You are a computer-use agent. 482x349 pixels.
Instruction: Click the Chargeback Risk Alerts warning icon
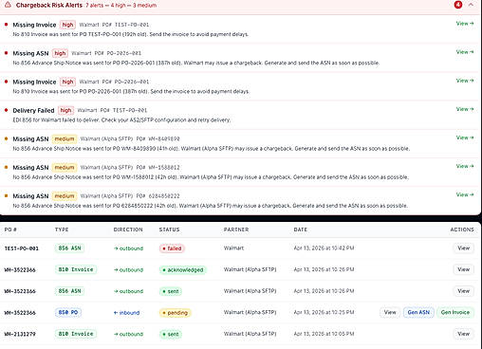tap(8, 5)
